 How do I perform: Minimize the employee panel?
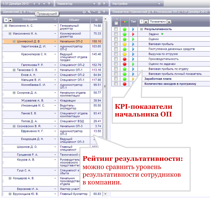[94, 12]
